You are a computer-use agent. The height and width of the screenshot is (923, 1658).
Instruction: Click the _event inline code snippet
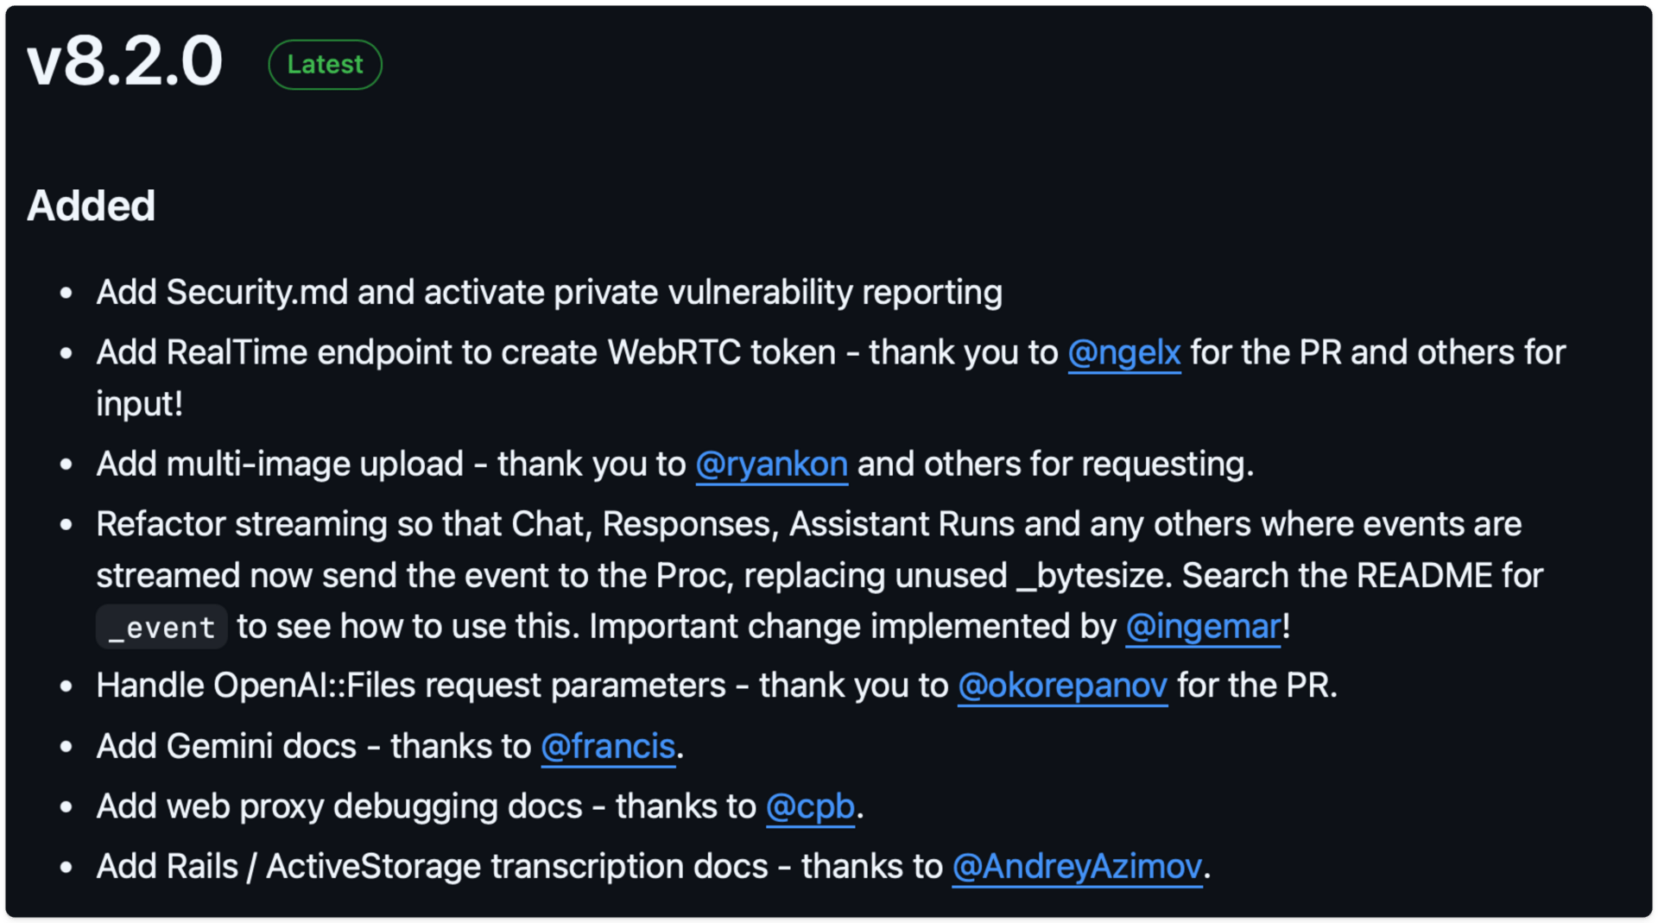pyautogui.click(x=161, y=627)
